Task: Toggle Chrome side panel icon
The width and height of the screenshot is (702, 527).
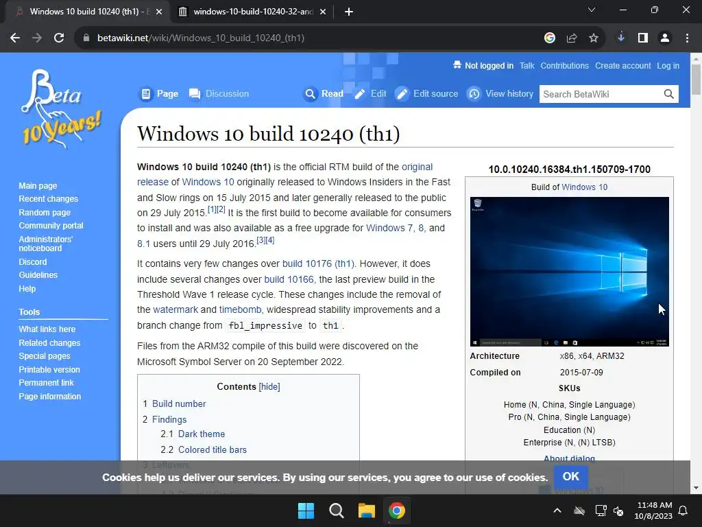Action: coord(643,38)
